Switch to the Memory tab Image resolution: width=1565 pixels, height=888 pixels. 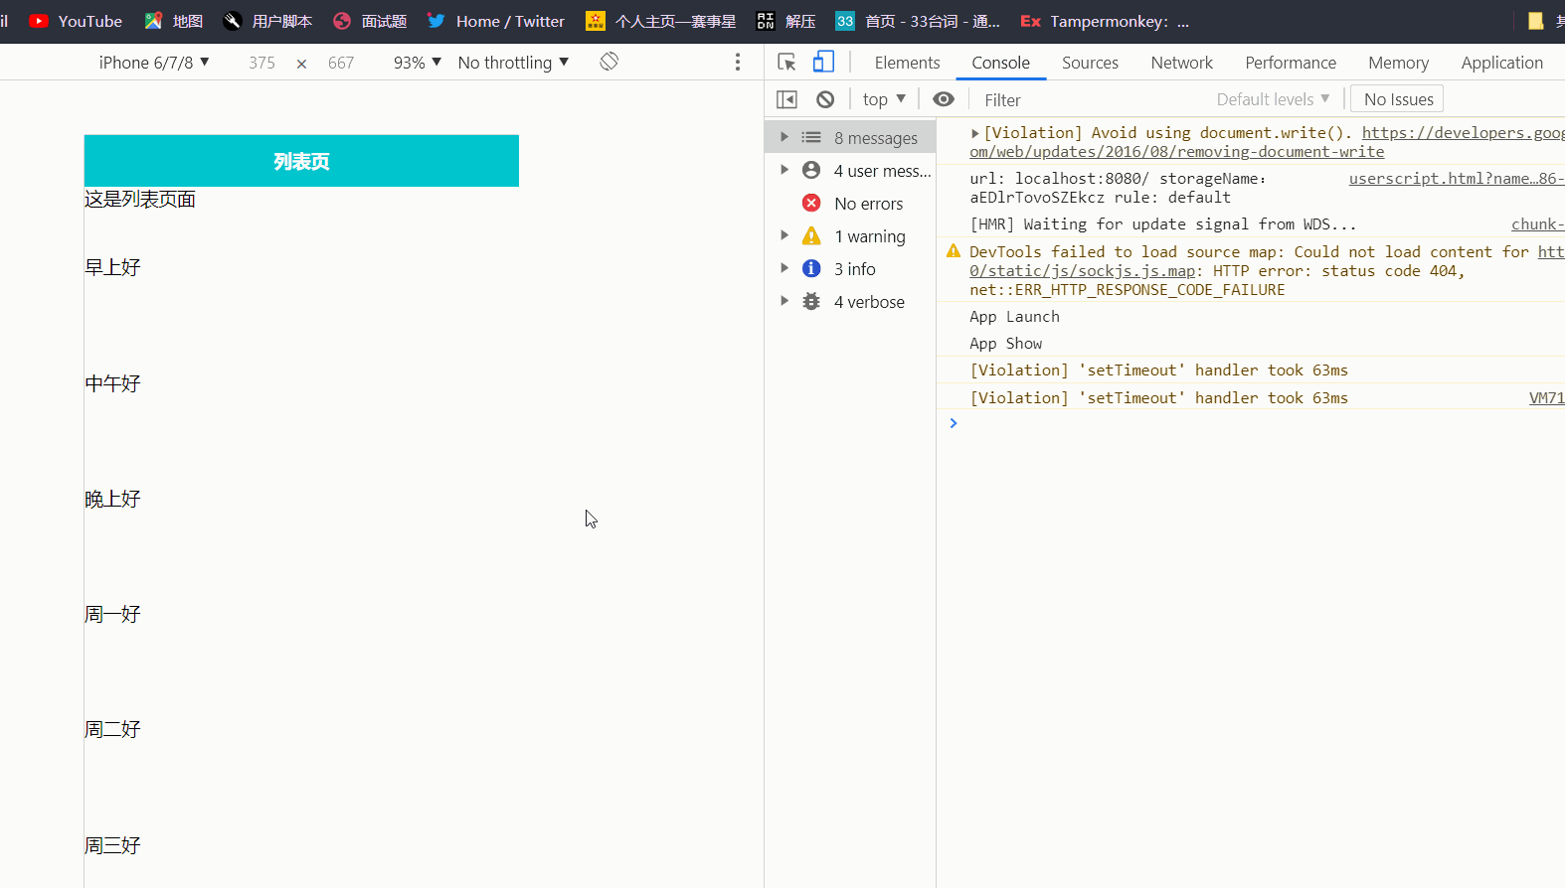[1398, 63]
